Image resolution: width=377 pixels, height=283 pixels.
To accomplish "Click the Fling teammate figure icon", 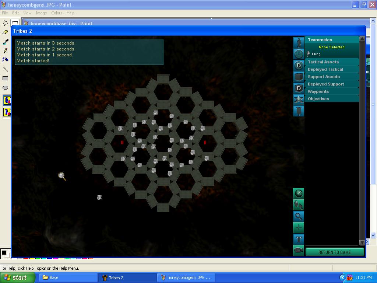I will pyautogui.click(x=308, y=54).
